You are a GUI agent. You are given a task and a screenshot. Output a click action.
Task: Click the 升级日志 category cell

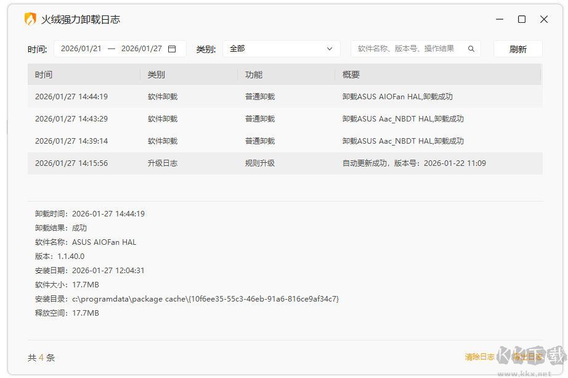pos(162,163)
